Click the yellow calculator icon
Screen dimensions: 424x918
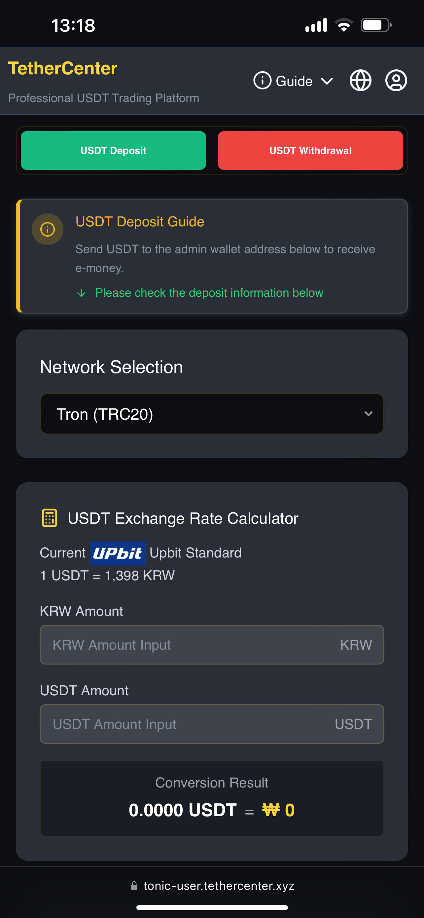(x=50, y=518)
